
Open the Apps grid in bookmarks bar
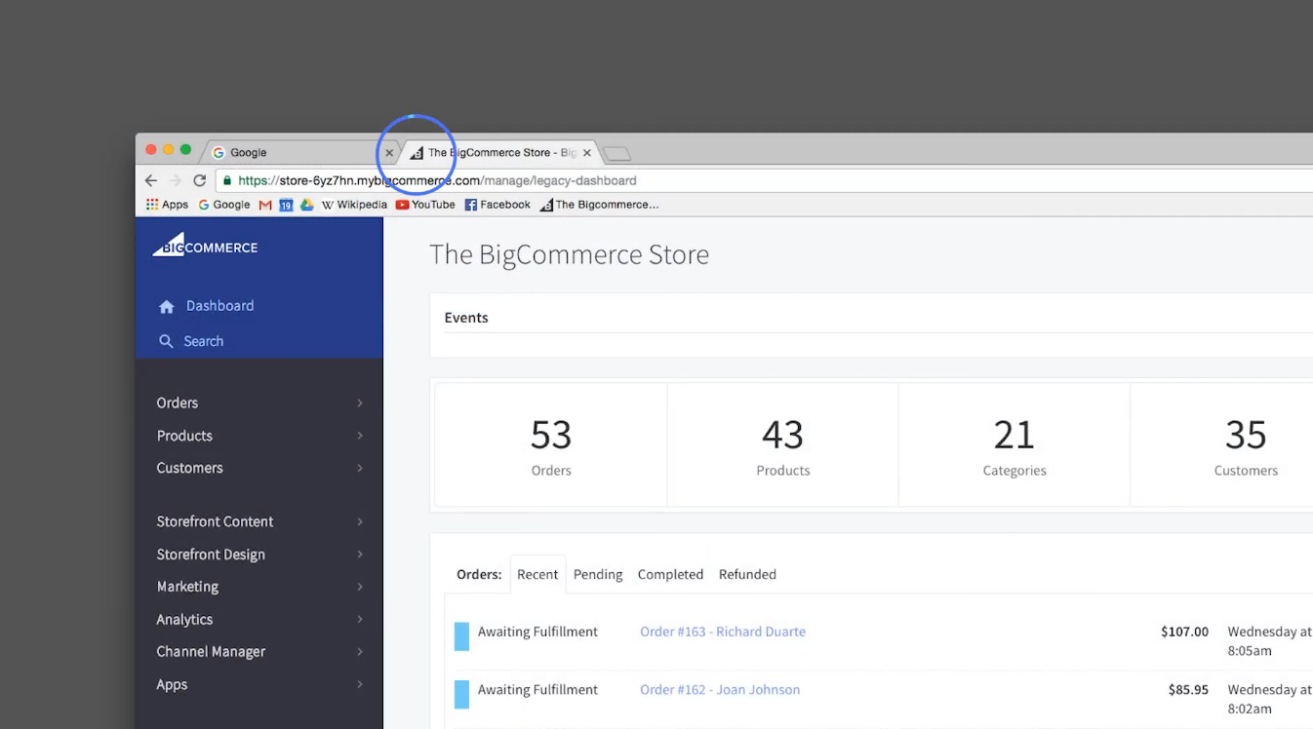tap(167, 205)
